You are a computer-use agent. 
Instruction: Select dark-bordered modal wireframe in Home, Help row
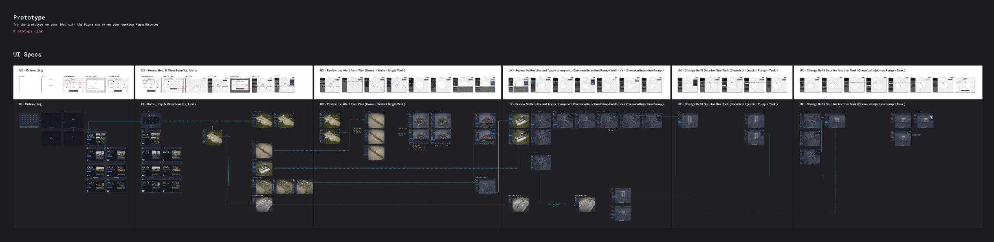coord(240,85)
